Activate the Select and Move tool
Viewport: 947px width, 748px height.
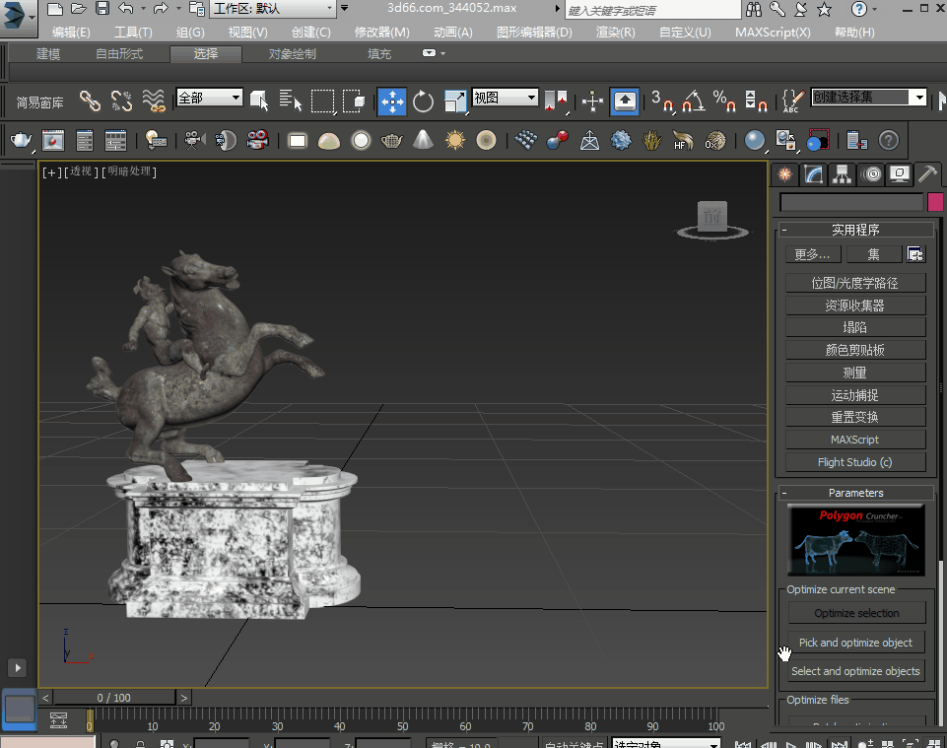(392, 102)
